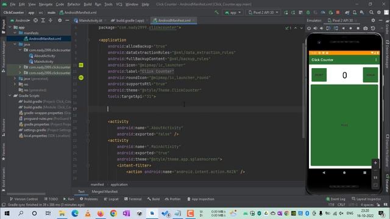
Task: Collapse the app module tree node
Action: click(x=10, y=27)
